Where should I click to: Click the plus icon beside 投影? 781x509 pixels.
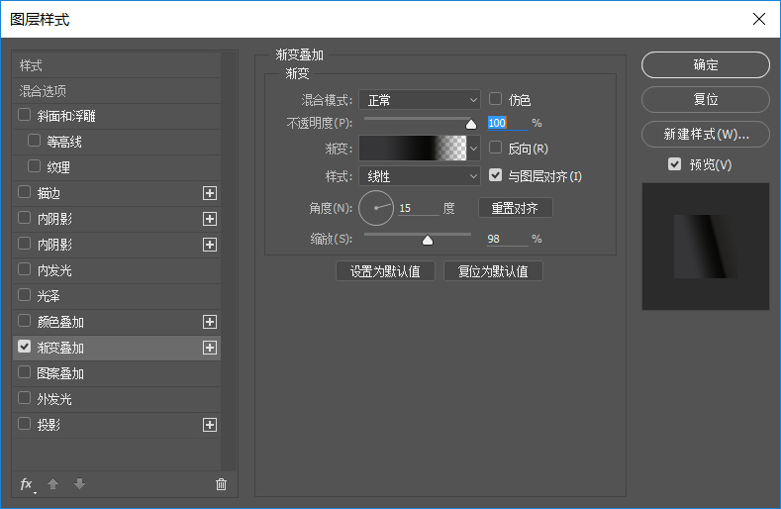pos(210,425)
